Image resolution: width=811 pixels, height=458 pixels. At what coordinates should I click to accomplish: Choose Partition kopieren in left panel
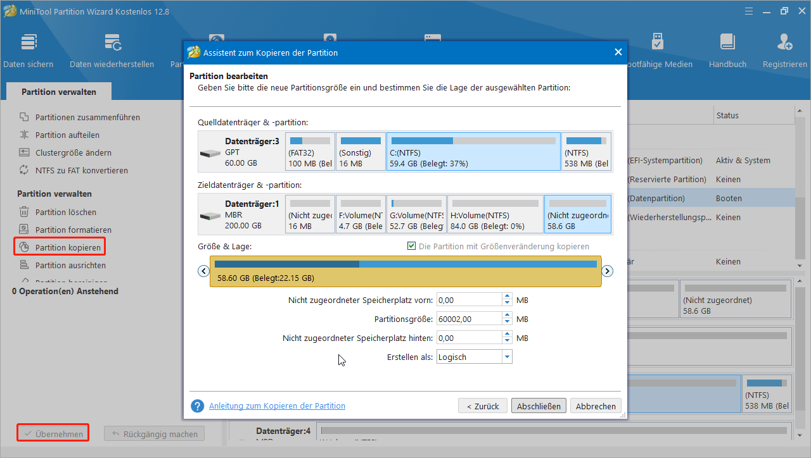68,247
